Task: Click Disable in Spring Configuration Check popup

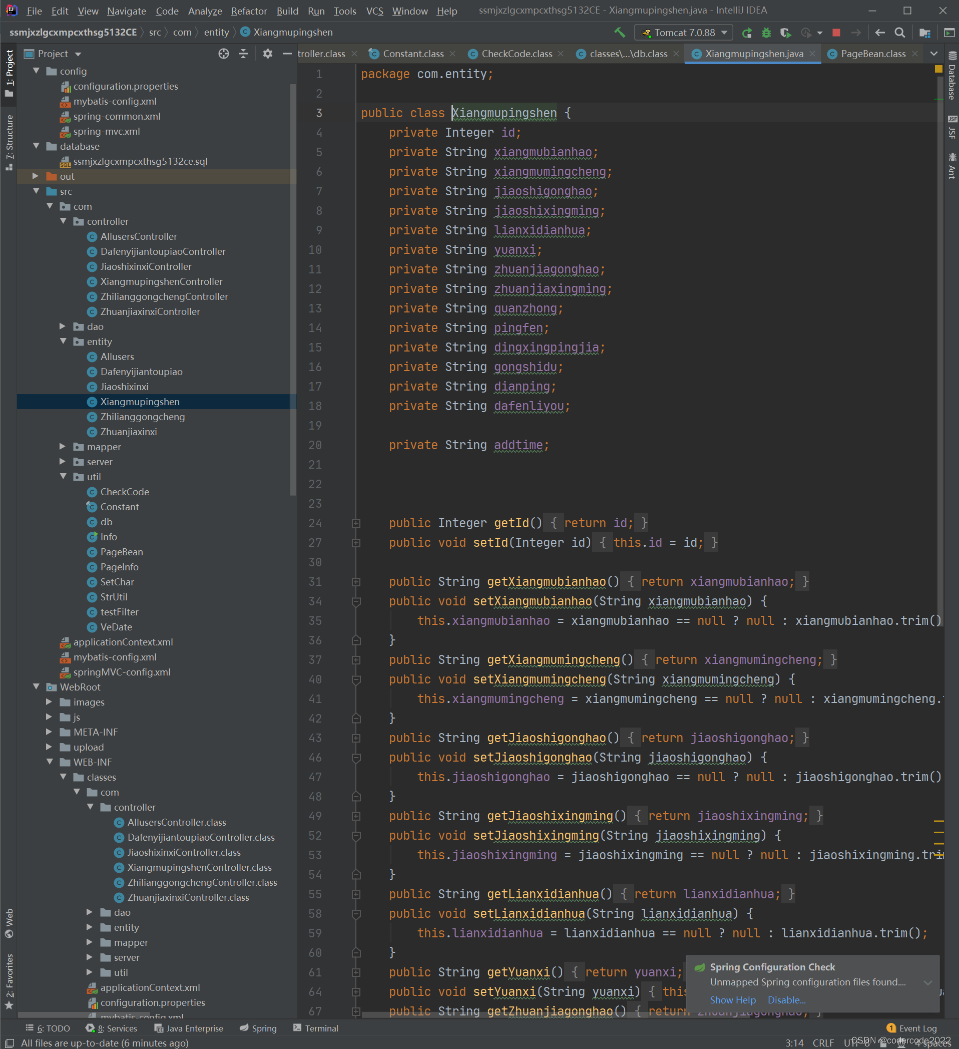Action: pyautogui.click(x=786, y=999)
